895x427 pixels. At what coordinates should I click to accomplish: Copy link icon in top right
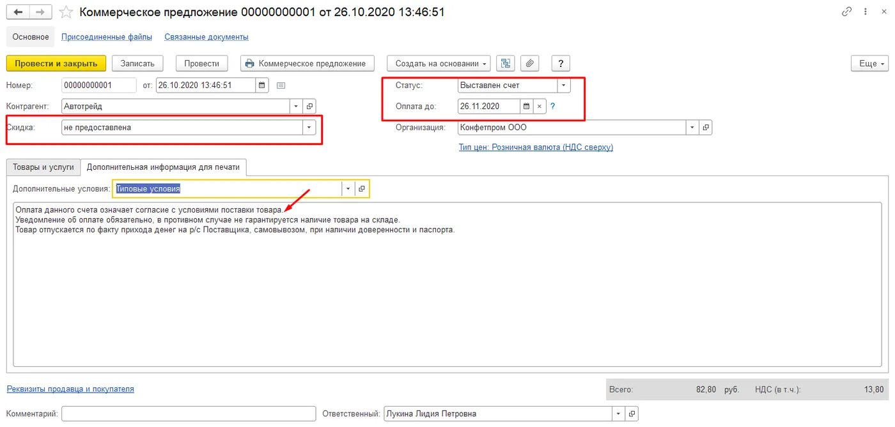tap(847, 11)
